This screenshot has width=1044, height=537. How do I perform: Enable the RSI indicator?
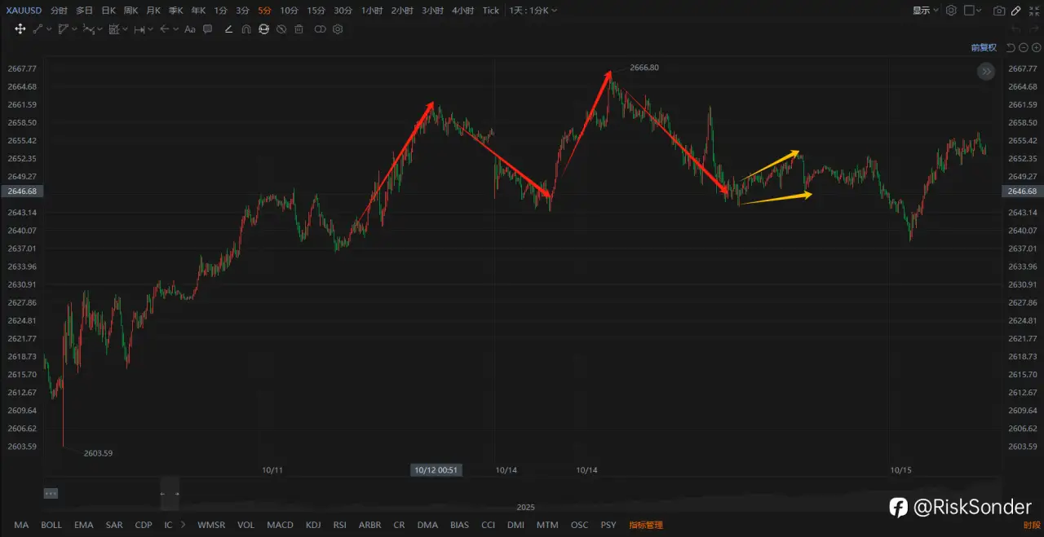click(x=339, y=525)
